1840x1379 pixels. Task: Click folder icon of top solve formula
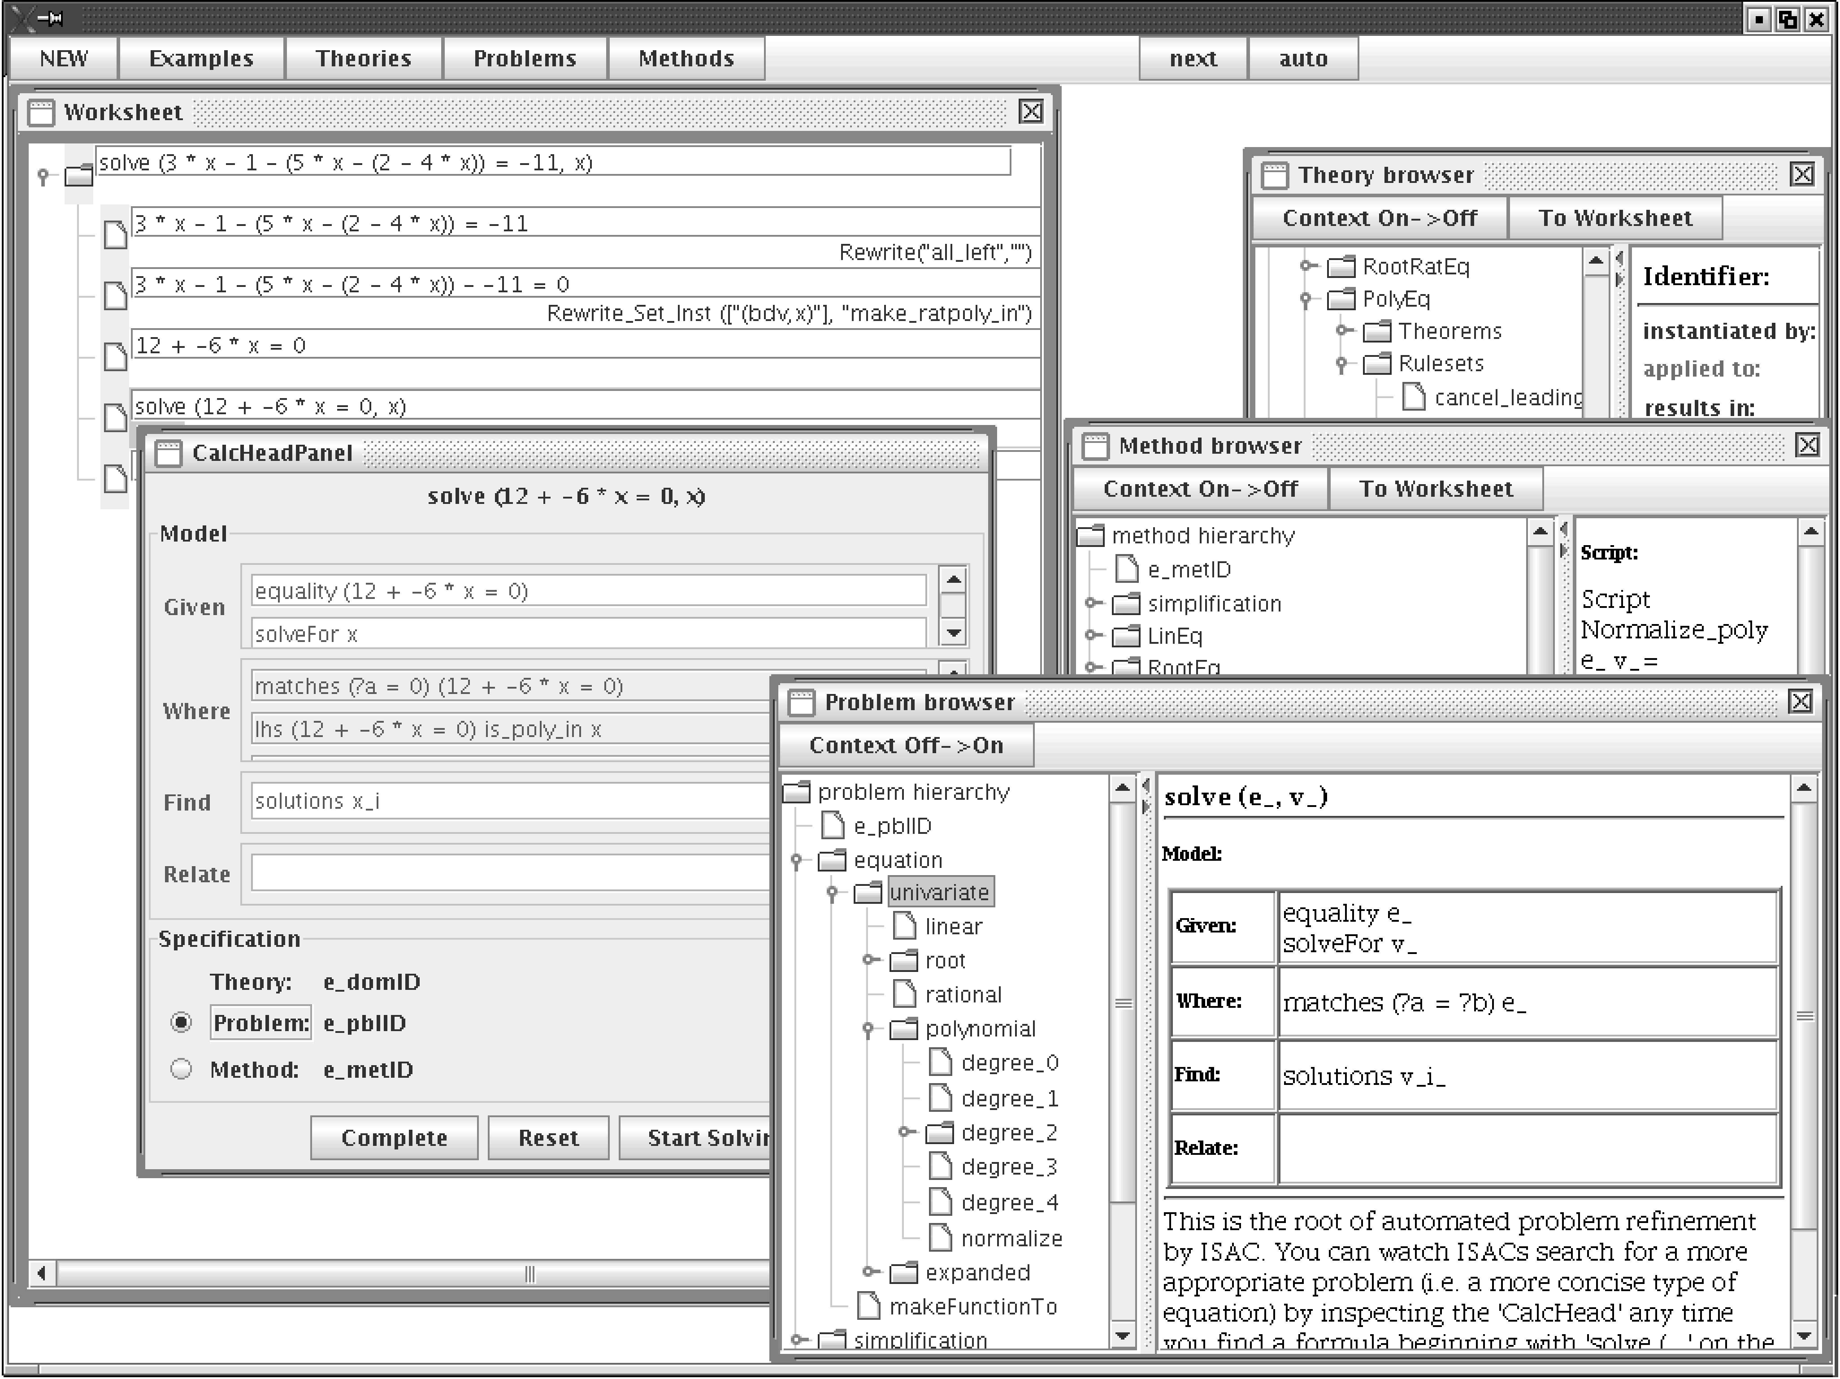(79, 175)
